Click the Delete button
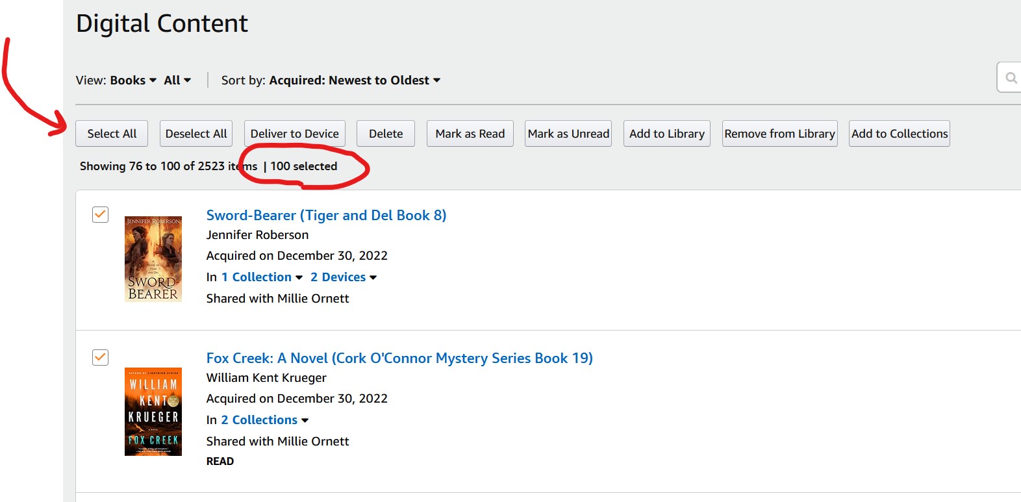 386,133
